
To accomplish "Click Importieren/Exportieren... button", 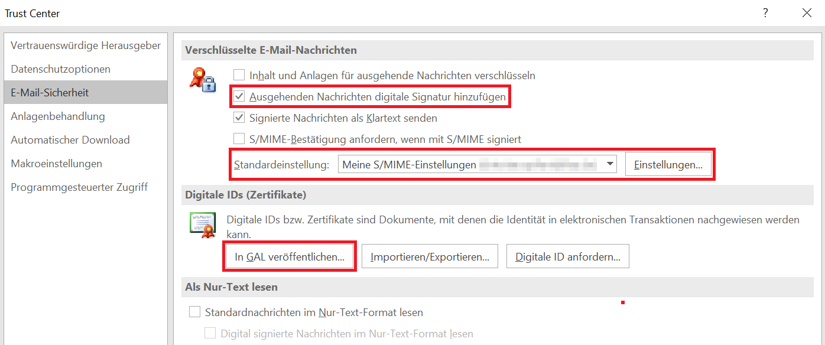I will tap(430, 256).
